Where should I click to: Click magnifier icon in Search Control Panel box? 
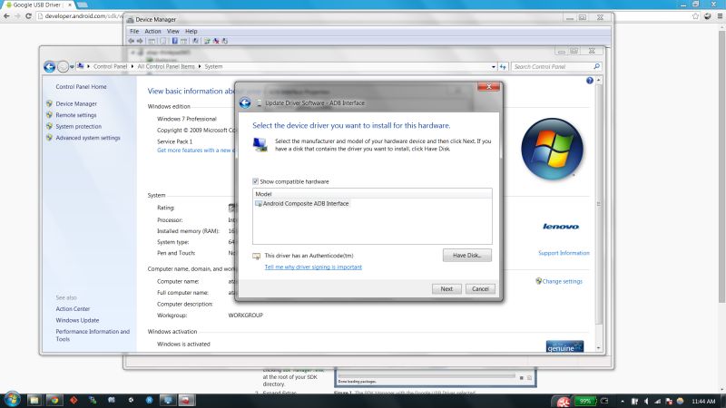[x=596, y=66]
